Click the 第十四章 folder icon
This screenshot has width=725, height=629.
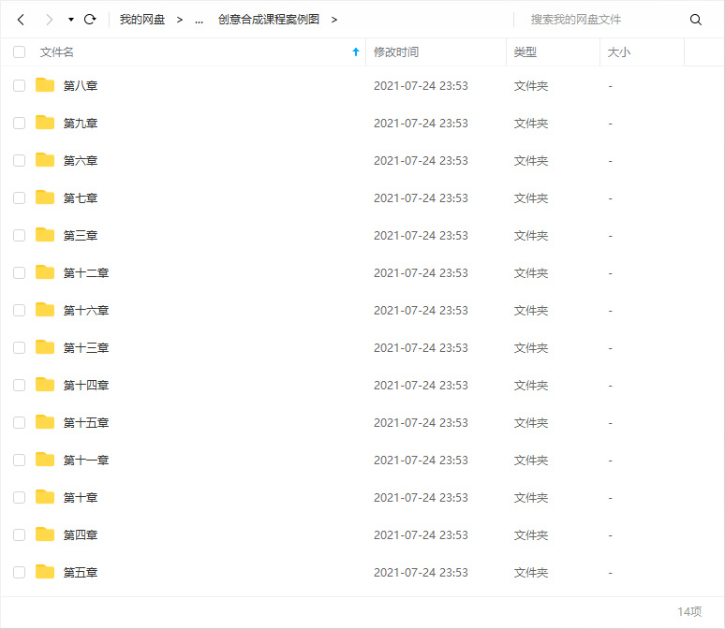tap(45, 385)
